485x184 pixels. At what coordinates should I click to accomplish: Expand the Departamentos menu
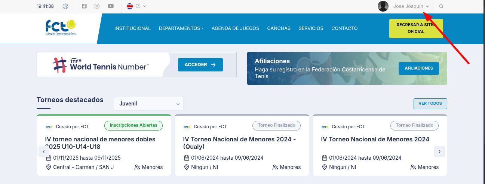click(181, 28)
